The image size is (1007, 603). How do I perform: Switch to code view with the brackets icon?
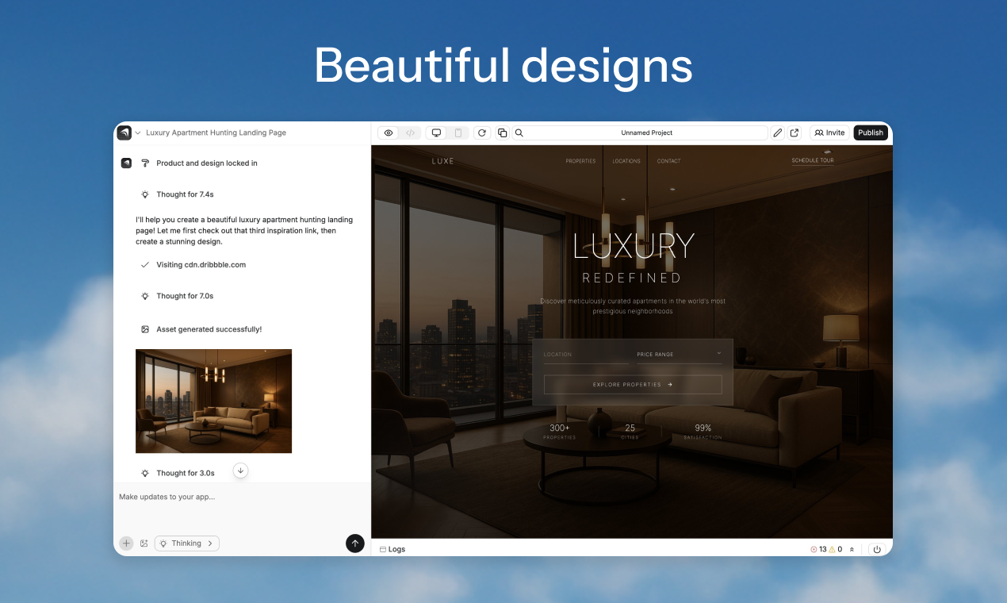(410, 133)
